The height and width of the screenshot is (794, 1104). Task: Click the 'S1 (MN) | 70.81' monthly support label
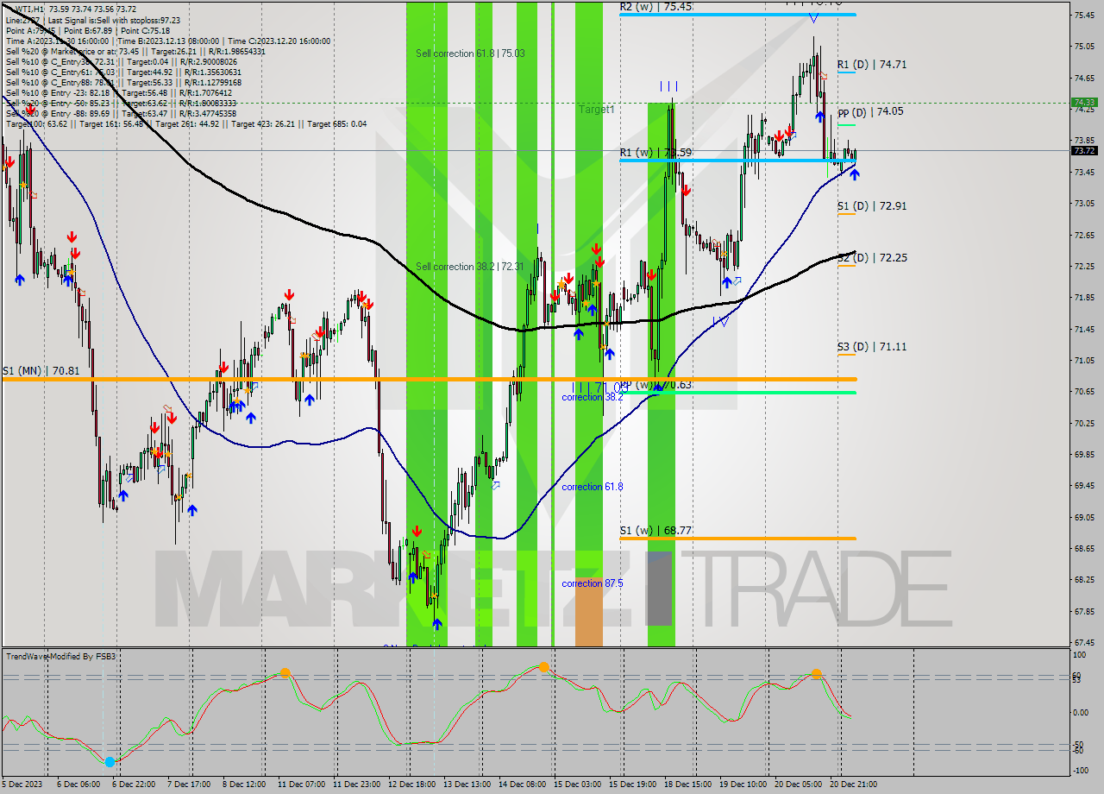pos(41,370)
